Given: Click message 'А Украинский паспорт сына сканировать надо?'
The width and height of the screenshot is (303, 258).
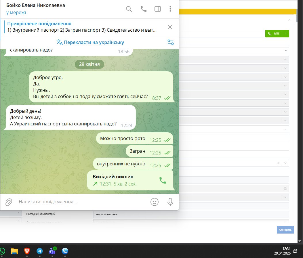Looking at the screenshot, I should click(x=63, y=124).
